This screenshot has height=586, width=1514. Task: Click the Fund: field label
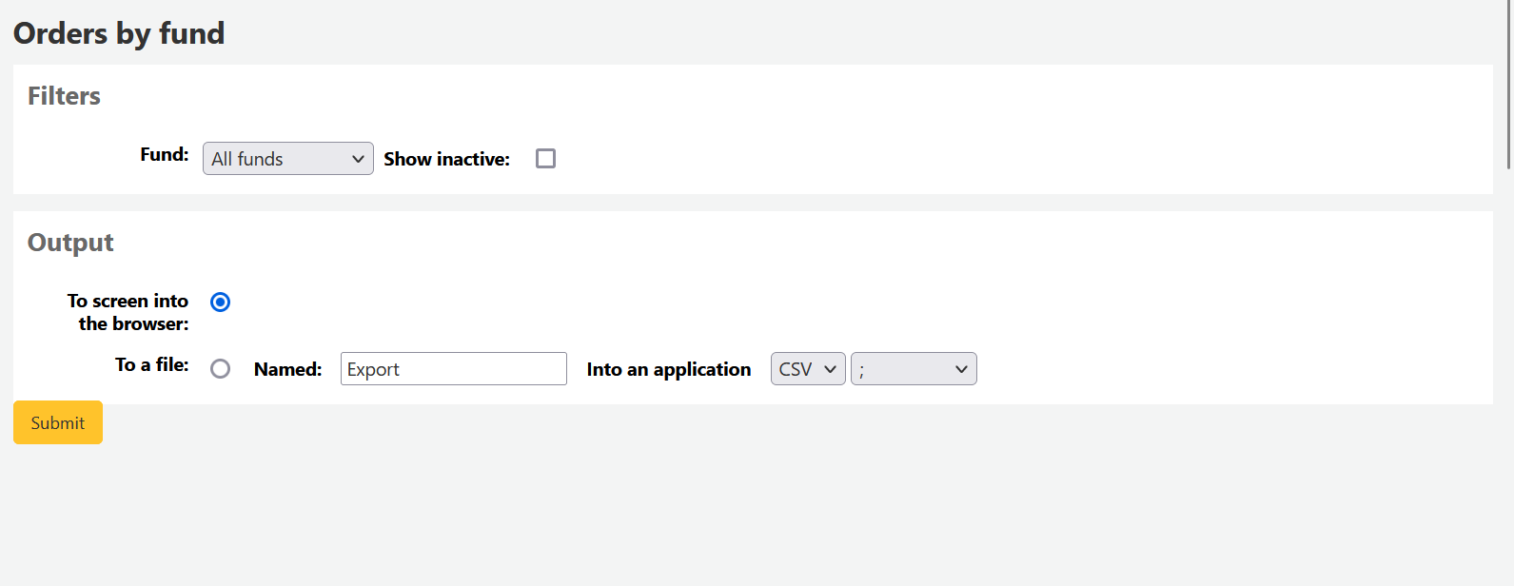164,154
